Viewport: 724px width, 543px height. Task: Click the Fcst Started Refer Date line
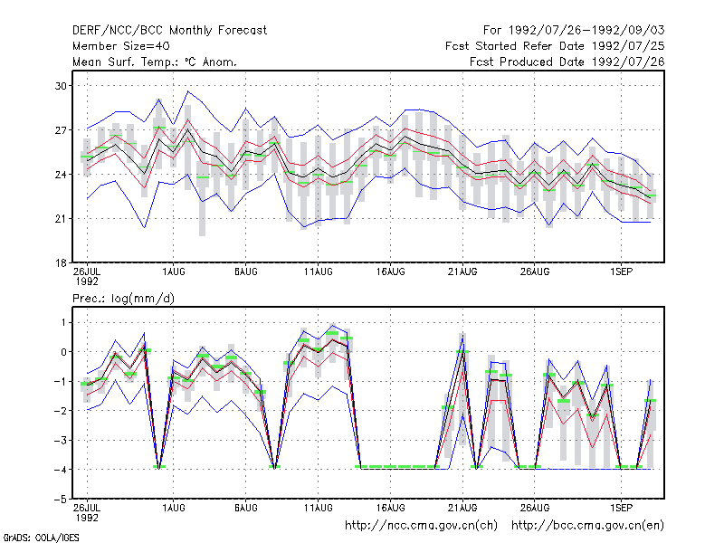point(555,46)
